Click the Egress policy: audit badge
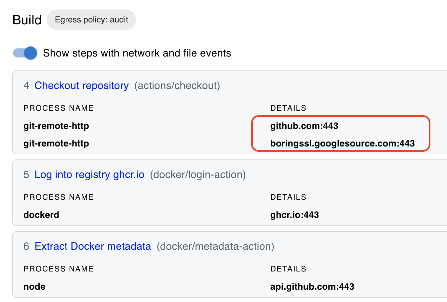This screenshot has width=447, height=302. coord(91,20)
